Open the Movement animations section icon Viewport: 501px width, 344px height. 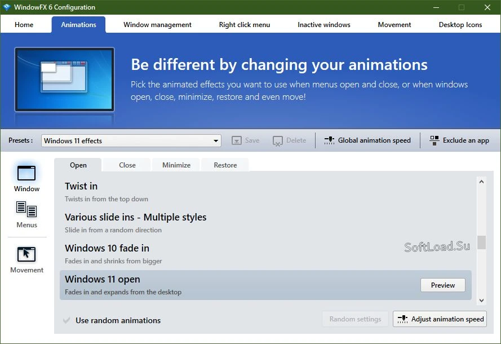click(26, 254)
